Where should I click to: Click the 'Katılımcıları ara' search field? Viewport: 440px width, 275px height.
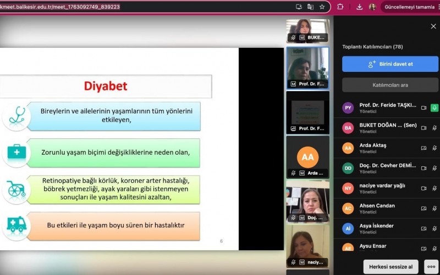pos(390,85)
